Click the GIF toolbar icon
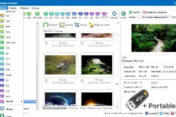This screenshot has width=176, height=117. tap(51, 15)
